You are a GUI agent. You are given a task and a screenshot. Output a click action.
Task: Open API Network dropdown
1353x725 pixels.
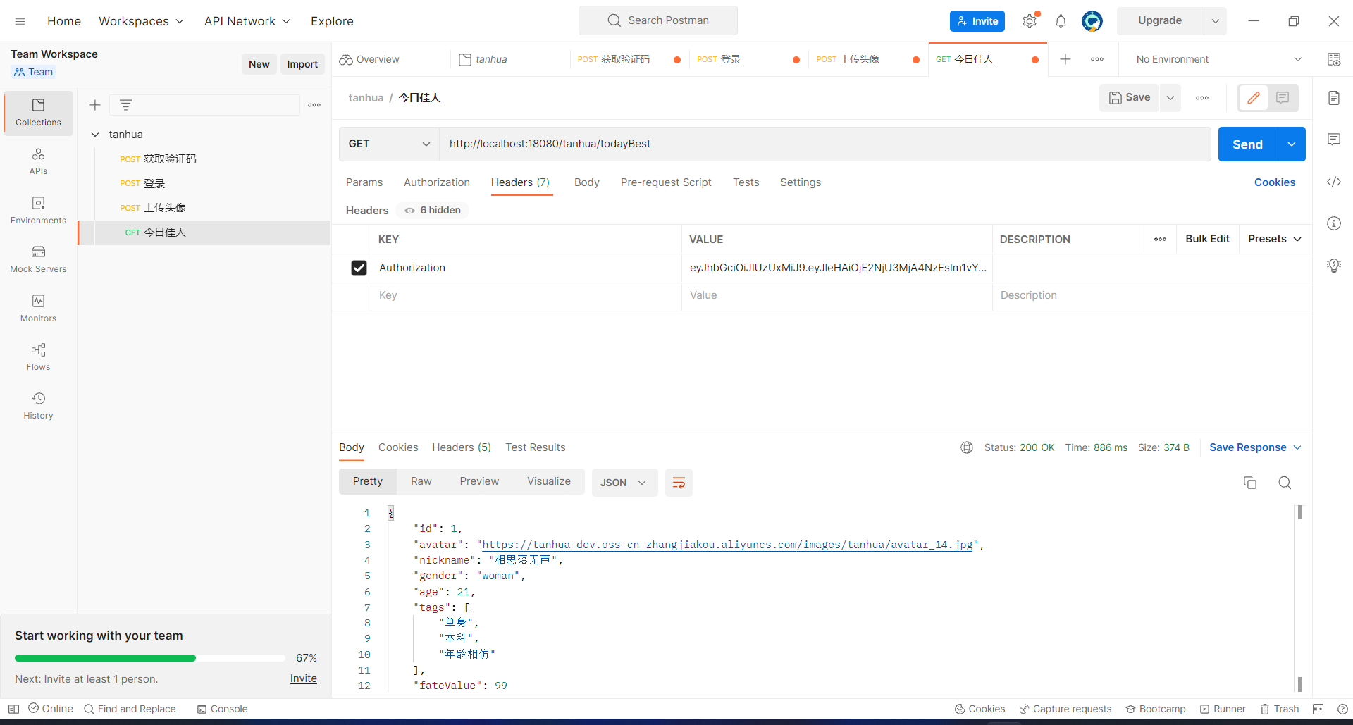click(247, 21)
